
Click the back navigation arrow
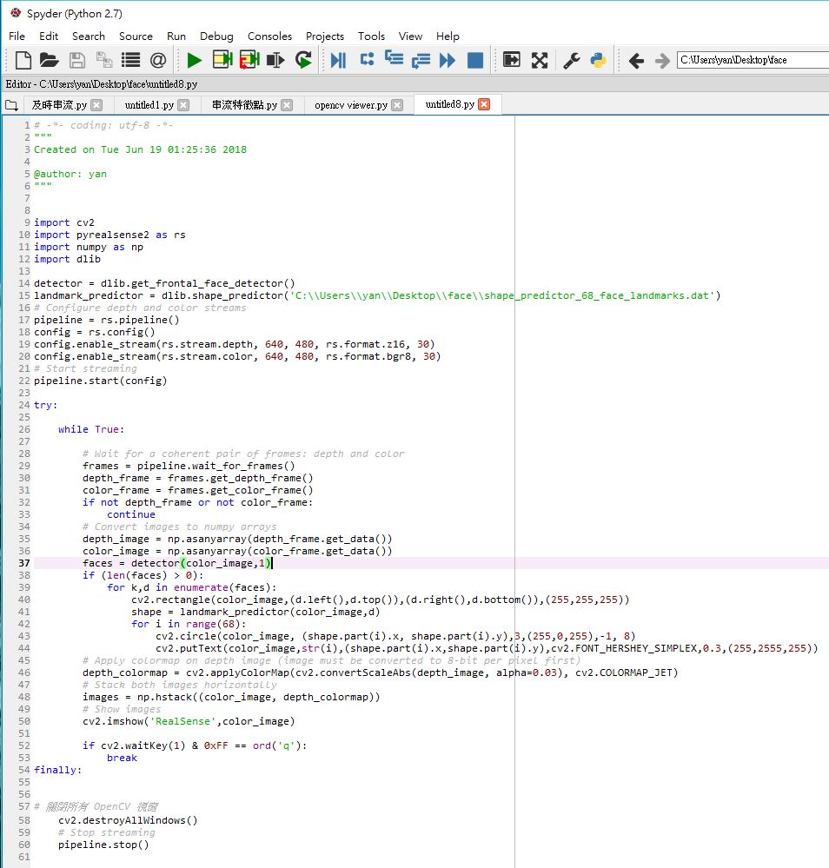pyautogui.click(x=636, y=60)
